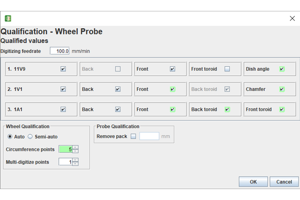Uncheck the 2. 1V1 wheel checkbox
This screenshot has height=200, width=300.
point(63,89)
